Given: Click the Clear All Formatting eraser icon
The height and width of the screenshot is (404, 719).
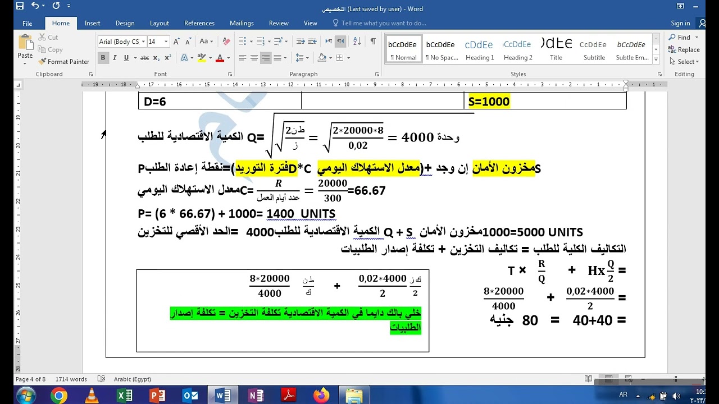Looking at the screenshot, I should [226, 42].
